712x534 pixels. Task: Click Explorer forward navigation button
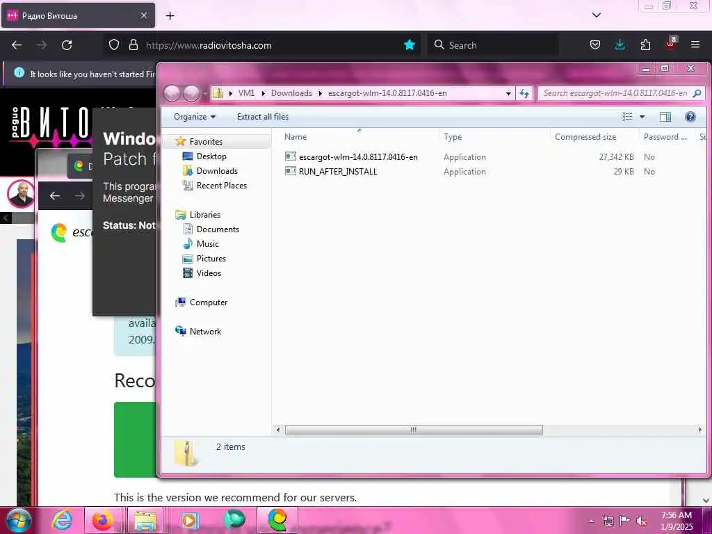191,93
